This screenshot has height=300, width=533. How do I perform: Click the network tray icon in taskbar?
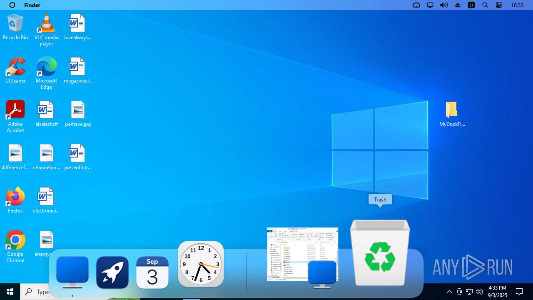coord(469,292)
